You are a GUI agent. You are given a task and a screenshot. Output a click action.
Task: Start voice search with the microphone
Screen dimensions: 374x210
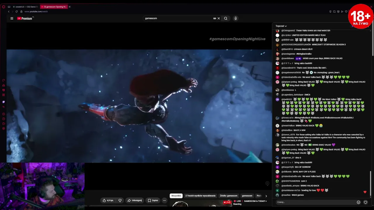(x=236, y=18)
